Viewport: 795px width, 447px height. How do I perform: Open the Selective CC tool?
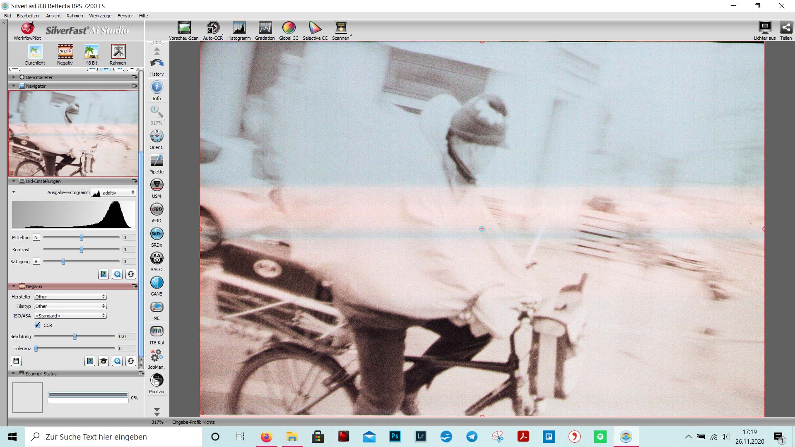click(x=315, y=31)
